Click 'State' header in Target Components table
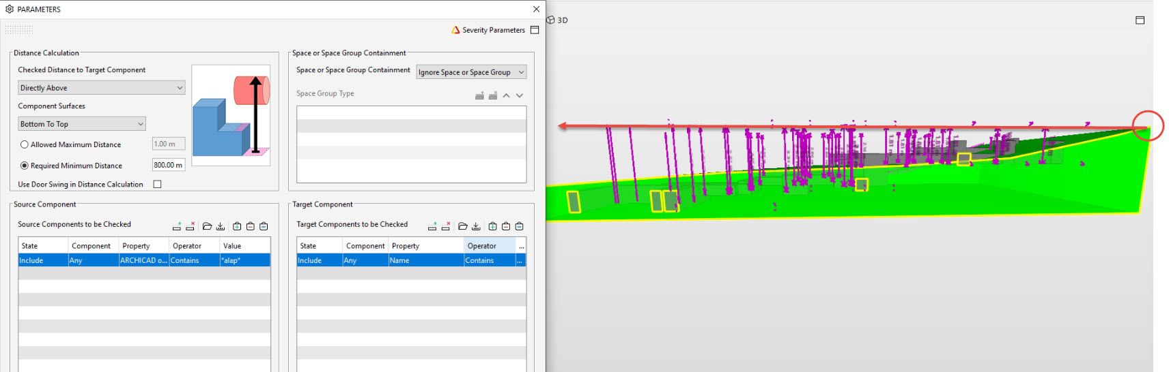This screenshot has width=1169, height=372. 320,246
